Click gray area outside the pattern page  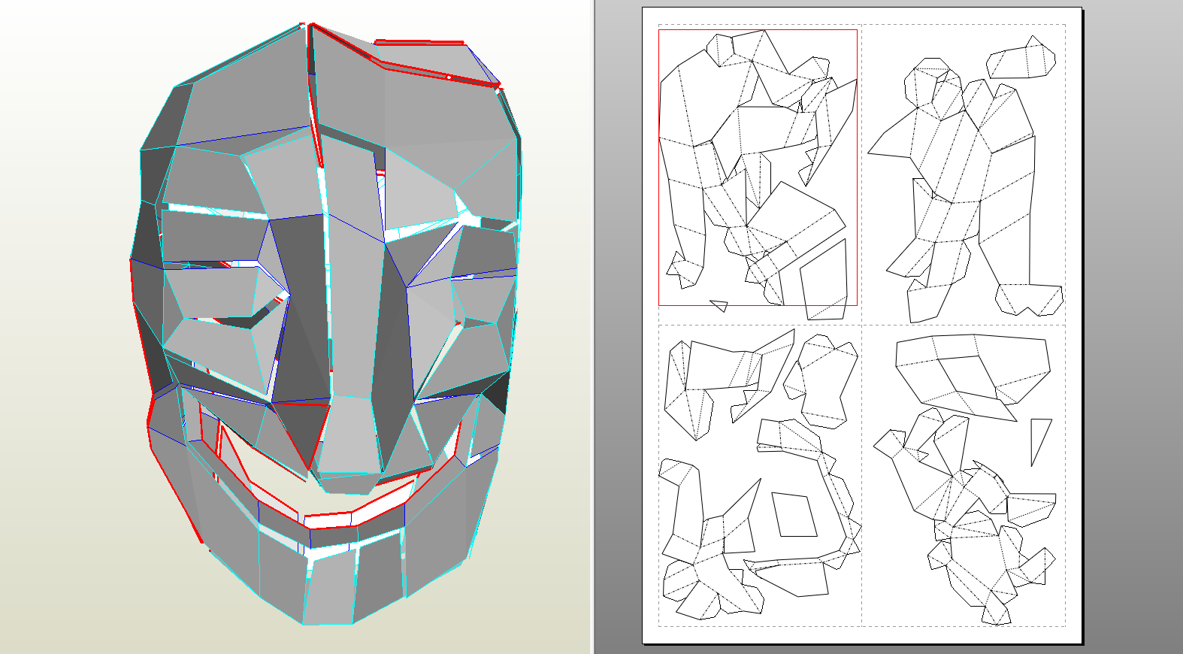point(1127,376)
